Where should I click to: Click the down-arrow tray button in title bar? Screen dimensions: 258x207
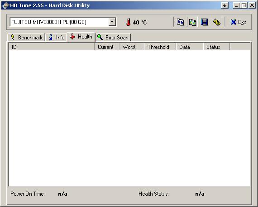225,5
